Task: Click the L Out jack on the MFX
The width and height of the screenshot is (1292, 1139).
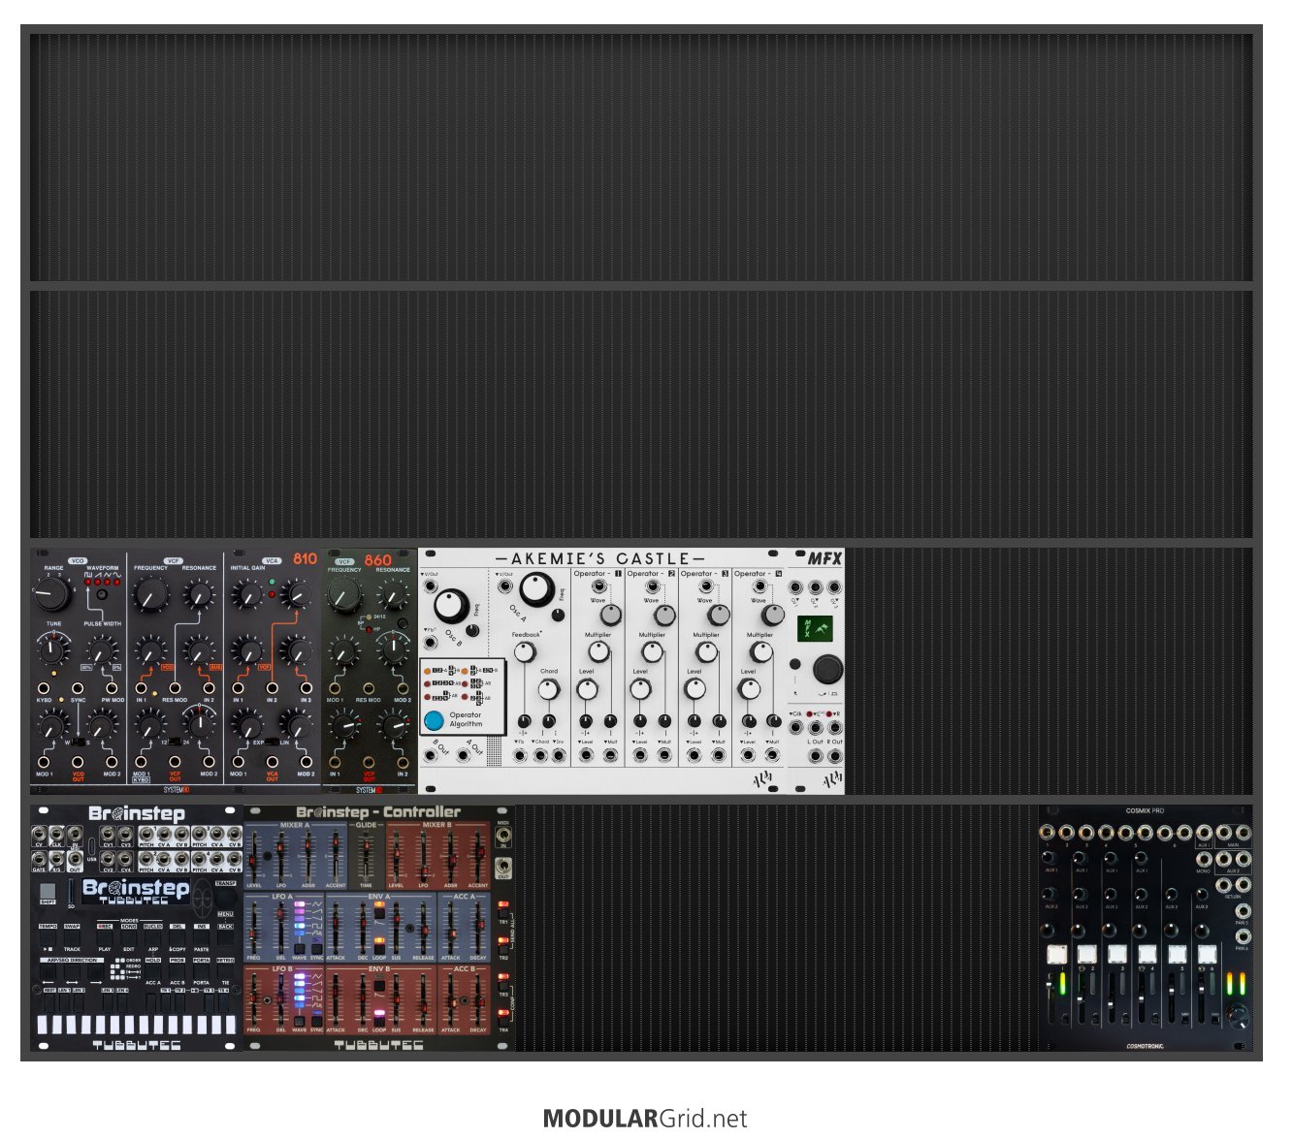Action: point(816,756)
